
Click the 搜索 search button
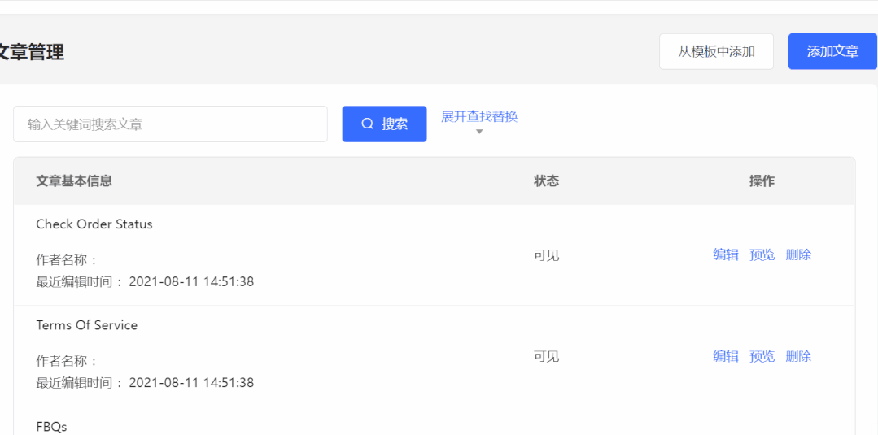pyautogui.click(x=384, y=124)
